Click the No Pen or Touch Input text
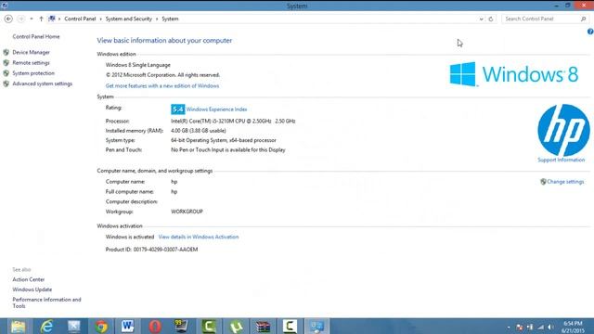The height and width of the screenshot is (334, 594). click(228, 150)
